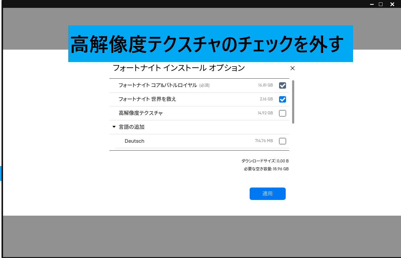
Task: Click the フォートナイト コア&バトルロイヤル label
Action: click(x=158, y=85)
